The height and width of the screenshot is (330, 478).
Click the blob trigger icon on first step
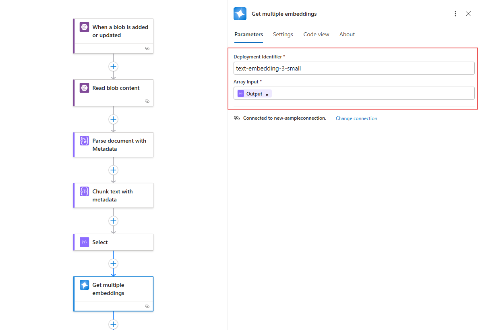pyautogui.click(x=84, y=27)
